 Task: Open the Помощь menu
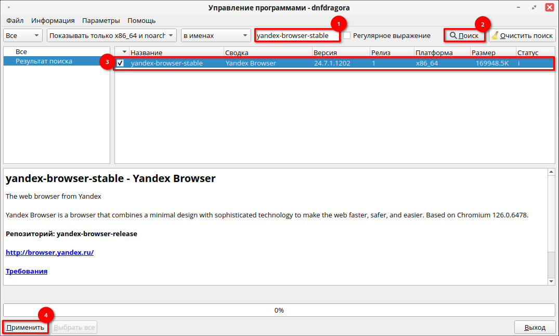(141, 20)
